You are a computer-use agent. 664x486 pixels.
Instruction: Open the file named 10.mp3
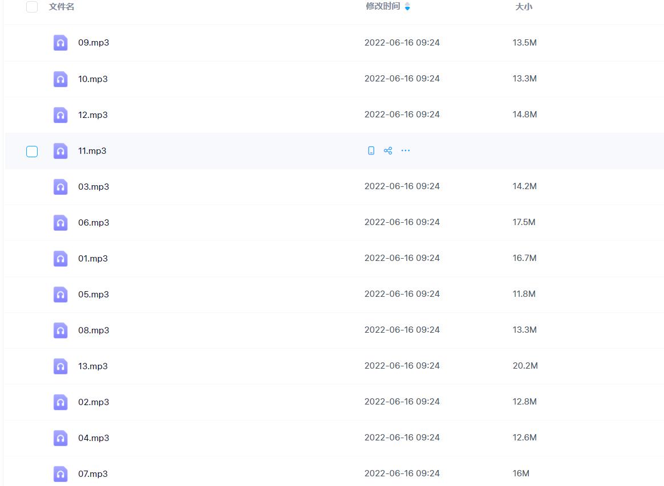coord(93,79)
